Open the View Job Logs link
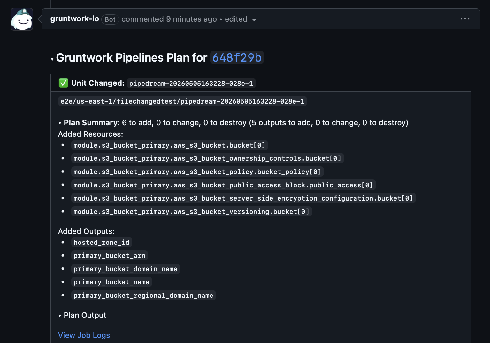 pos(84,335)
